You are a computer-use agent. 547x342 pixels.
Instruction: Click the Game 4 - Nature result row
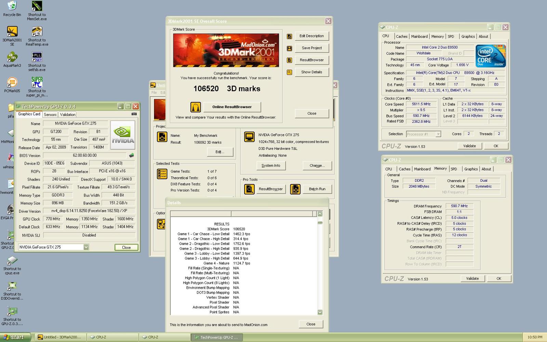[x=227, y=263]
